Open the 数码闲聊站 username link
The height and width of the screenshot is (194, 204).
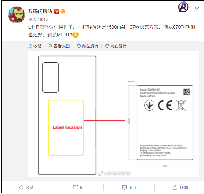40,11
